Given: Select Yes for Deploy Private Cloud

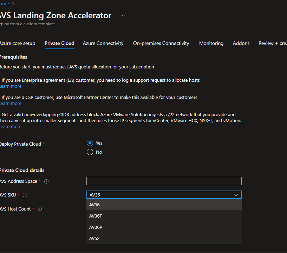Looking at the screenshot, I should 90,143.
